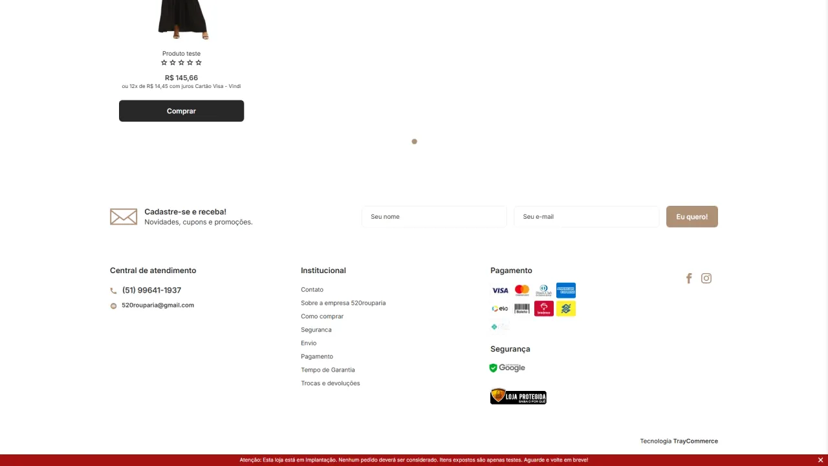Click the R$ 145,66 price text
Screen dimensions: 828x466
click(181, 78)
